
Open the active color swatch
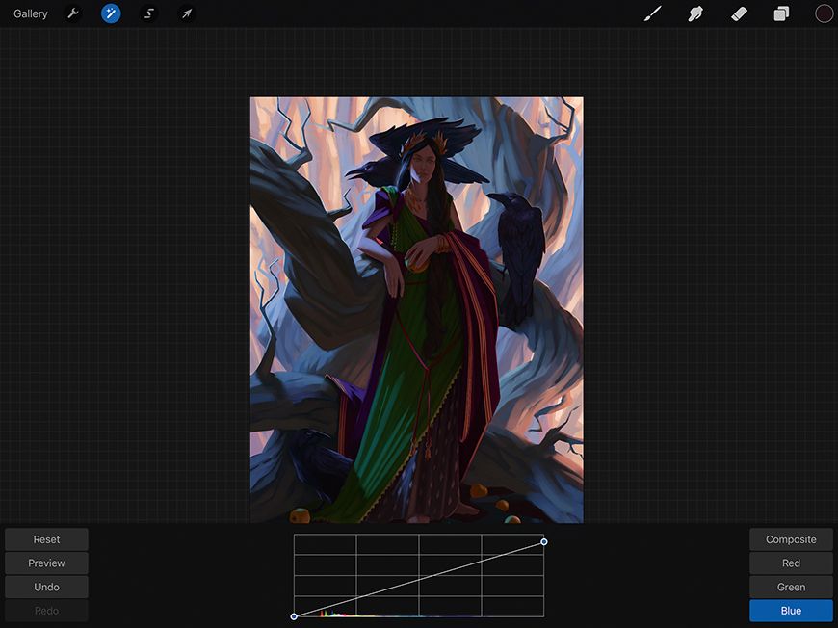(x=824, y=13)
